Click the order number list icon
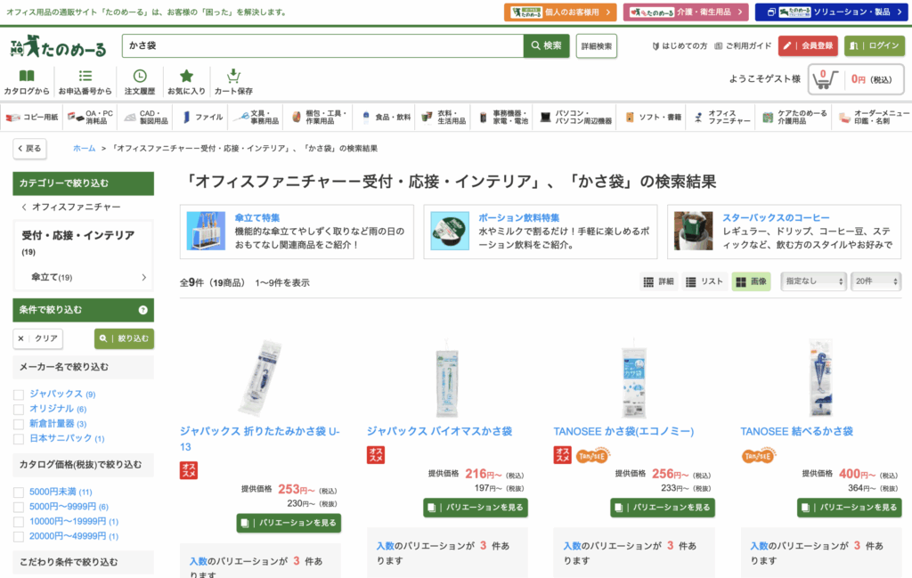912x578 pixels. [x=85, y=77]
